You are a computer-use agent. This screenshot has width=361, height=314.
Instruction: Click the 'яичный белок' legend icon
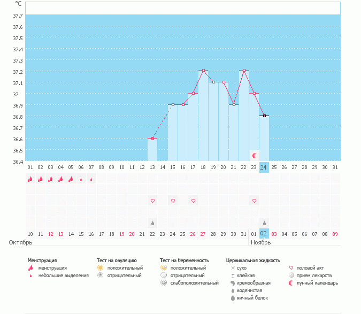click(233, 298)
